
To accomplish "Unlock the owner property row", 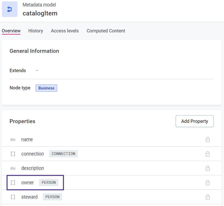I will point(208,182).
